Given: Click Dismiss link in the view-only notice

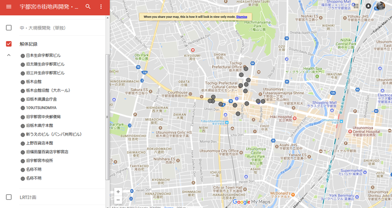Looking at the screenshot, I should [x=242, y=17].
